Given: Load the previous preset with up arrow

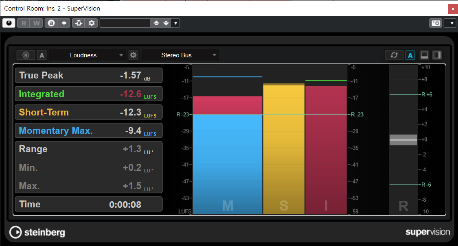Looking at the screenshot, I should coord(156,23).
